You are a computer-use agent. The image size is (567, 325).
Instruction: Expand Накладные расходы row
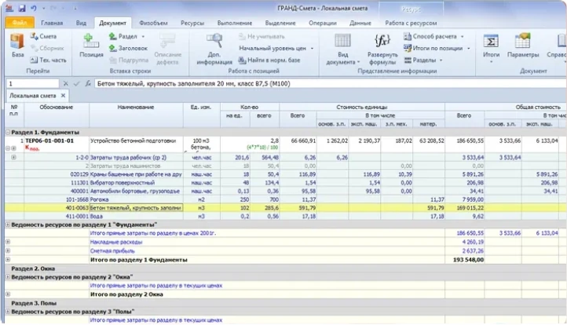(8, 242)
